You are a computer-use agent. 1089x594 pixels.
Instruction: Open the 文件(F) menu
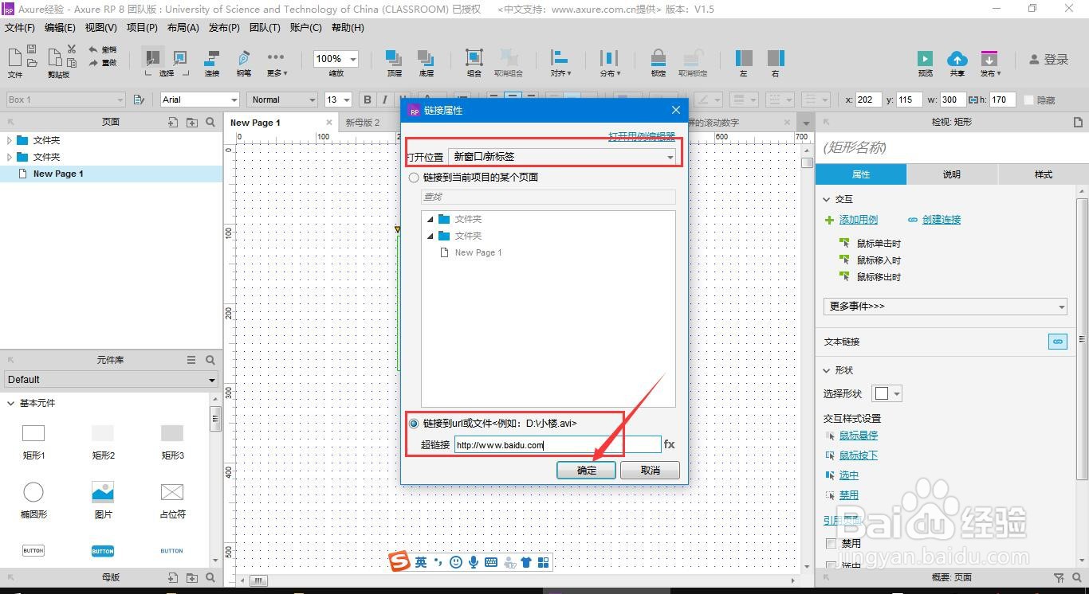coord(20,28)
